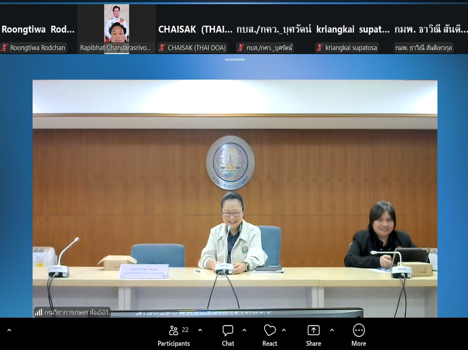Image resolution: width=468 pixels, height=350 pixels.
Task: Select the main speaker video view
Action: 235,198
